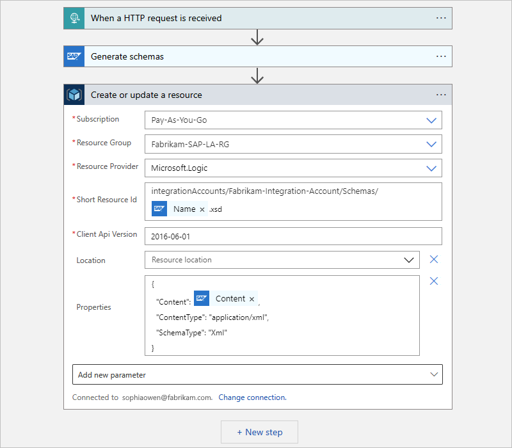Remove the Properties parameter with X icon
Viewport: 512px width, 448px height.
tap(434, 281)
